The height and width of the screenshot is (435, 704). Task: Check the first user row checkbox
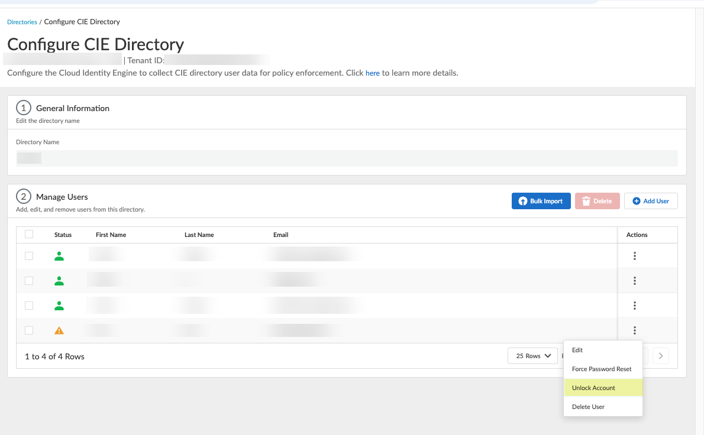point(29,255)
